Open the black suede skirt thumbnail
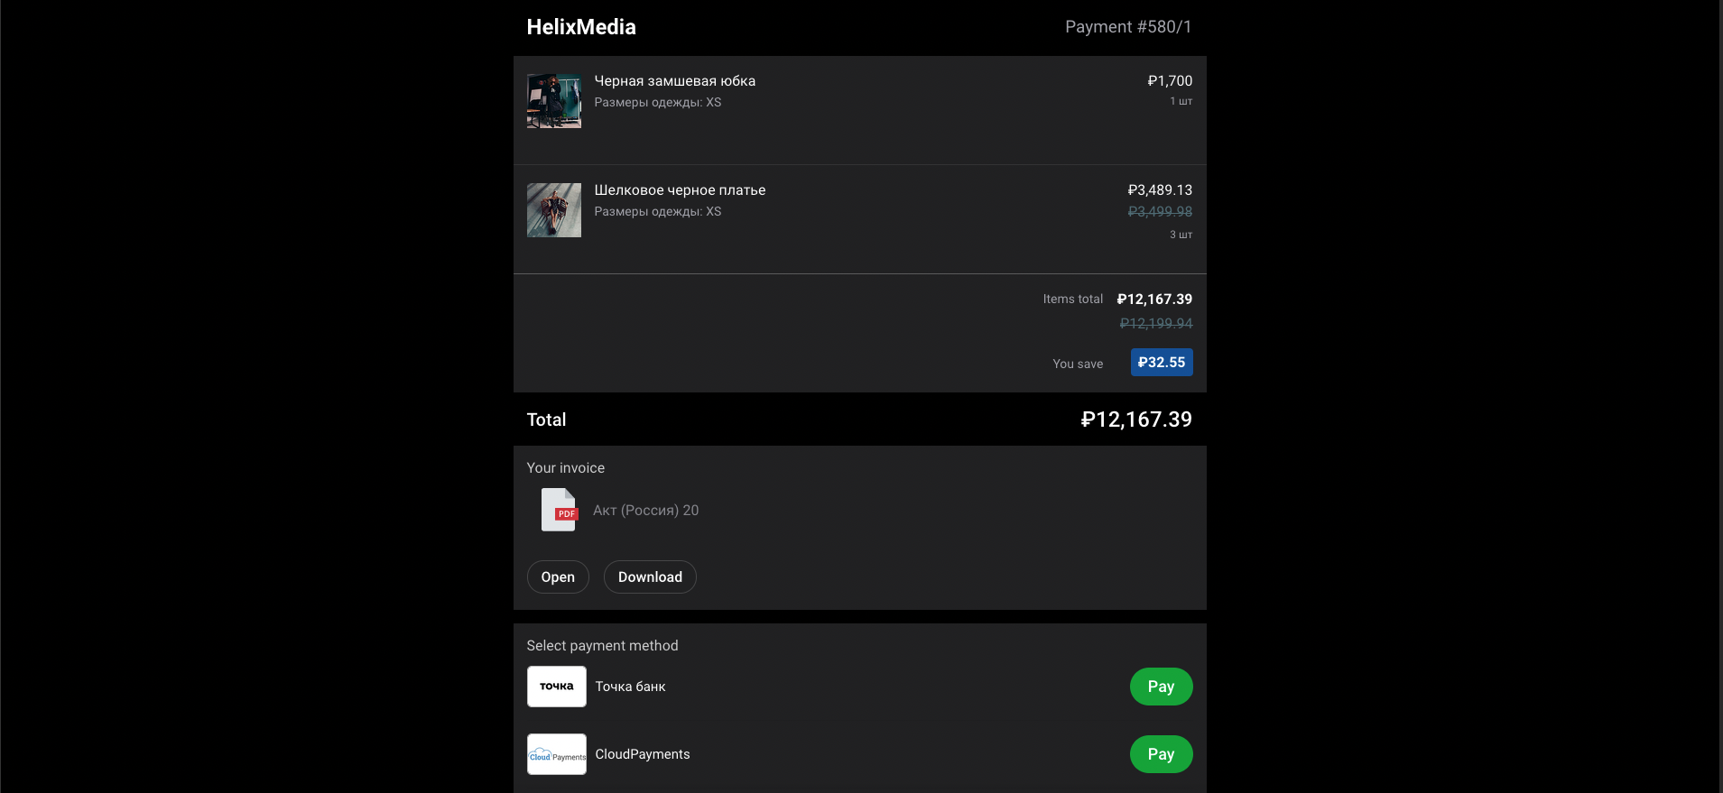The image size is (1723, 793). coord(554,101)
